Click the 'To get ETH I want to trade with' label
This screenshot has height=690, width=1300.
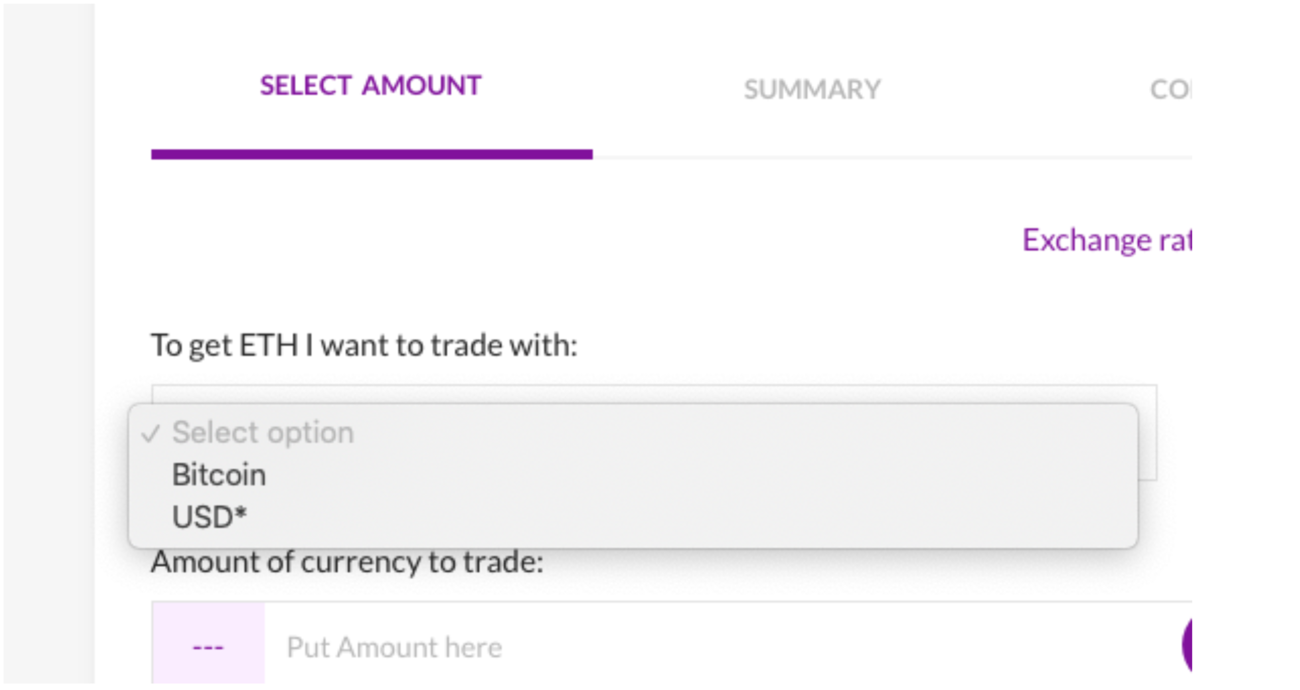(364, 346)
